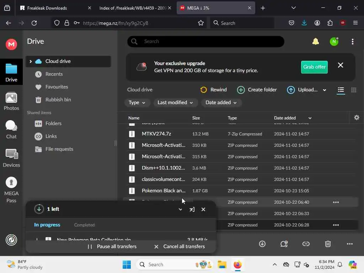The image size is (364, 273).
Task: Switch to grid view
Action: (354, 90)
